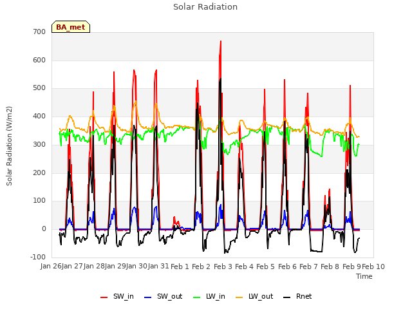Click the Feb 6 x-axis label
This screenshot has height=309, width=412.
click(287, 267)
